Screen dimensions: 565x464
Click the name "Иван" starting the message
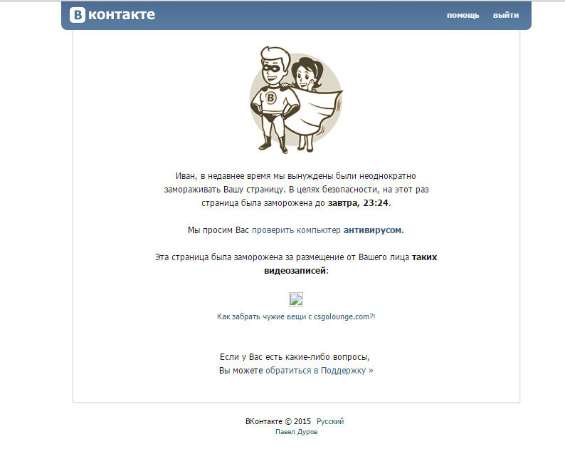point(186,176)
